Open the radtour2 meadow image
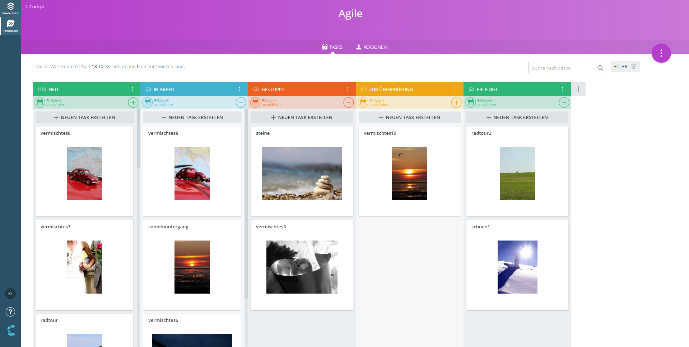This screenshot has height=347, width=689. 517,173
